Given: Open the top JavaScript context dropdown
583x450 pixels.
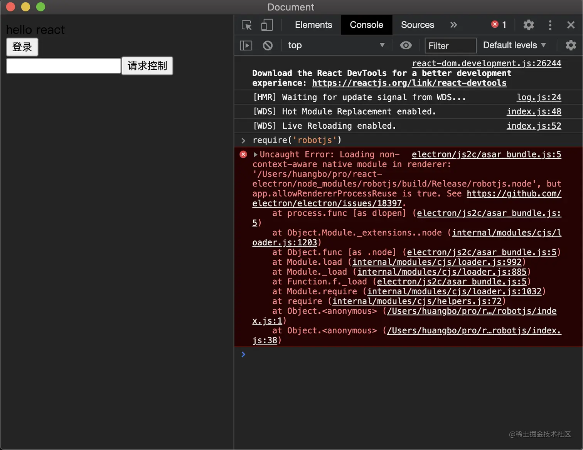Looking at the screenshot, I should point(336,45).
